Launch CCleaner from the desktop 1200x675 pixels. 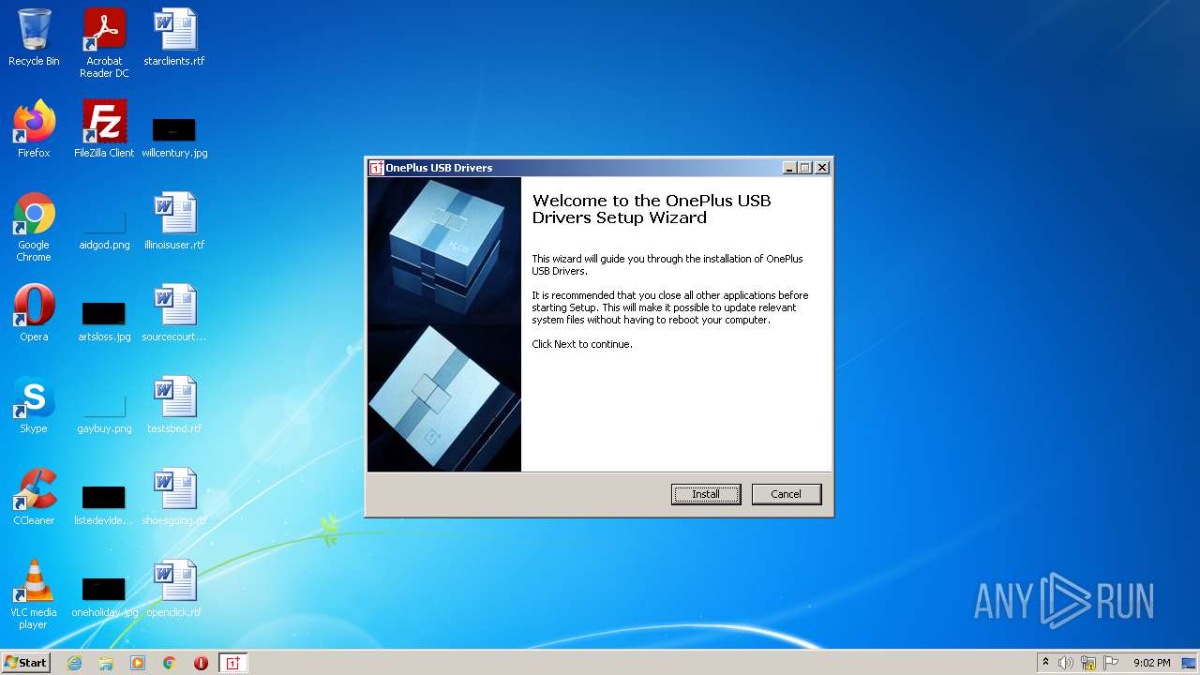pyautogui.click(x=34, y=497)
